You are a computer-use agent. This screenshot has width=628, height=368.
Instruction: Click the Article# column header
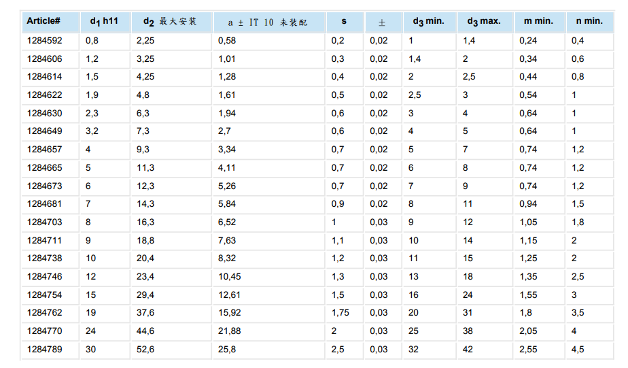coord(44,21)
